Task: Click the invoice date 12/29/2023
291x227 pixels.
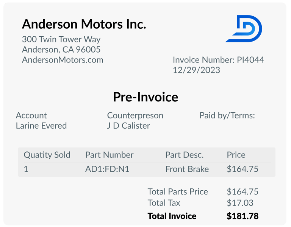Action: 196,70
